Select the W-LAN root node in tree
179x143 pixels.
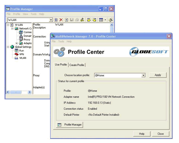pos(19,25)
